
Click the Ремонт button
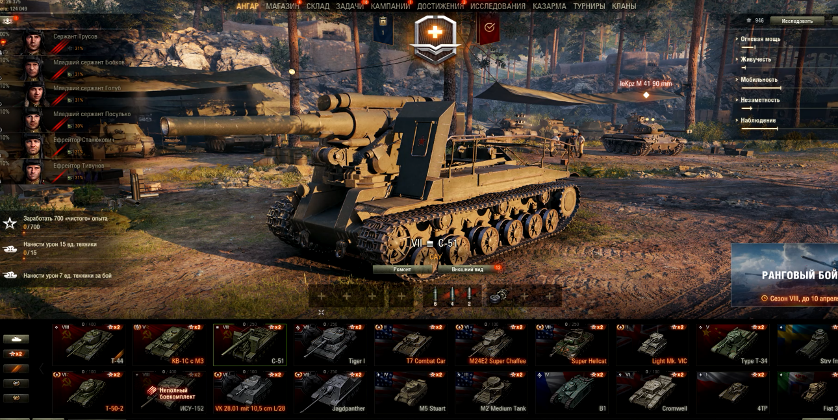[x=402, y=269]
